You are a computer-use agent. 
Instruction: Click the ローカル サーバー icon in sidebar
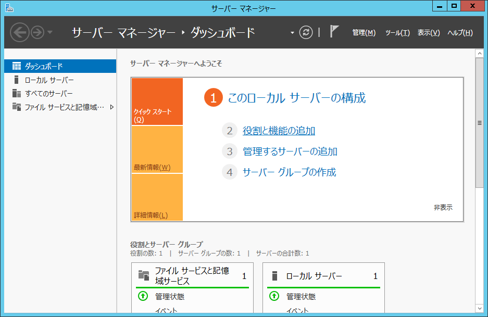pyautogui.click(x=17, y=80)
